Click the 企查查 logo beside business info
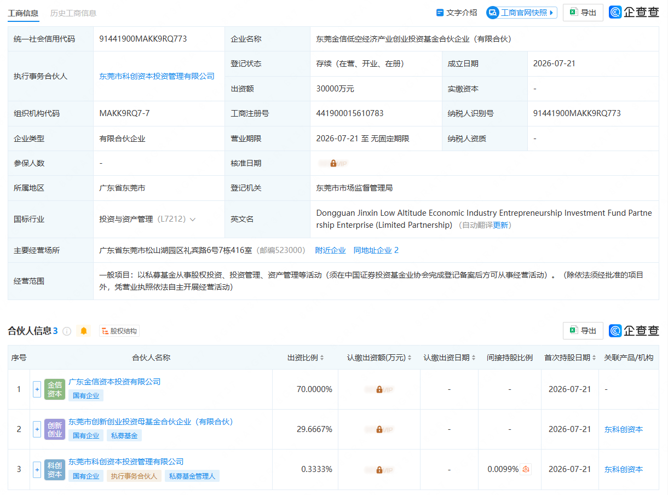The image size is (668, 495). (x=634, y=12)
